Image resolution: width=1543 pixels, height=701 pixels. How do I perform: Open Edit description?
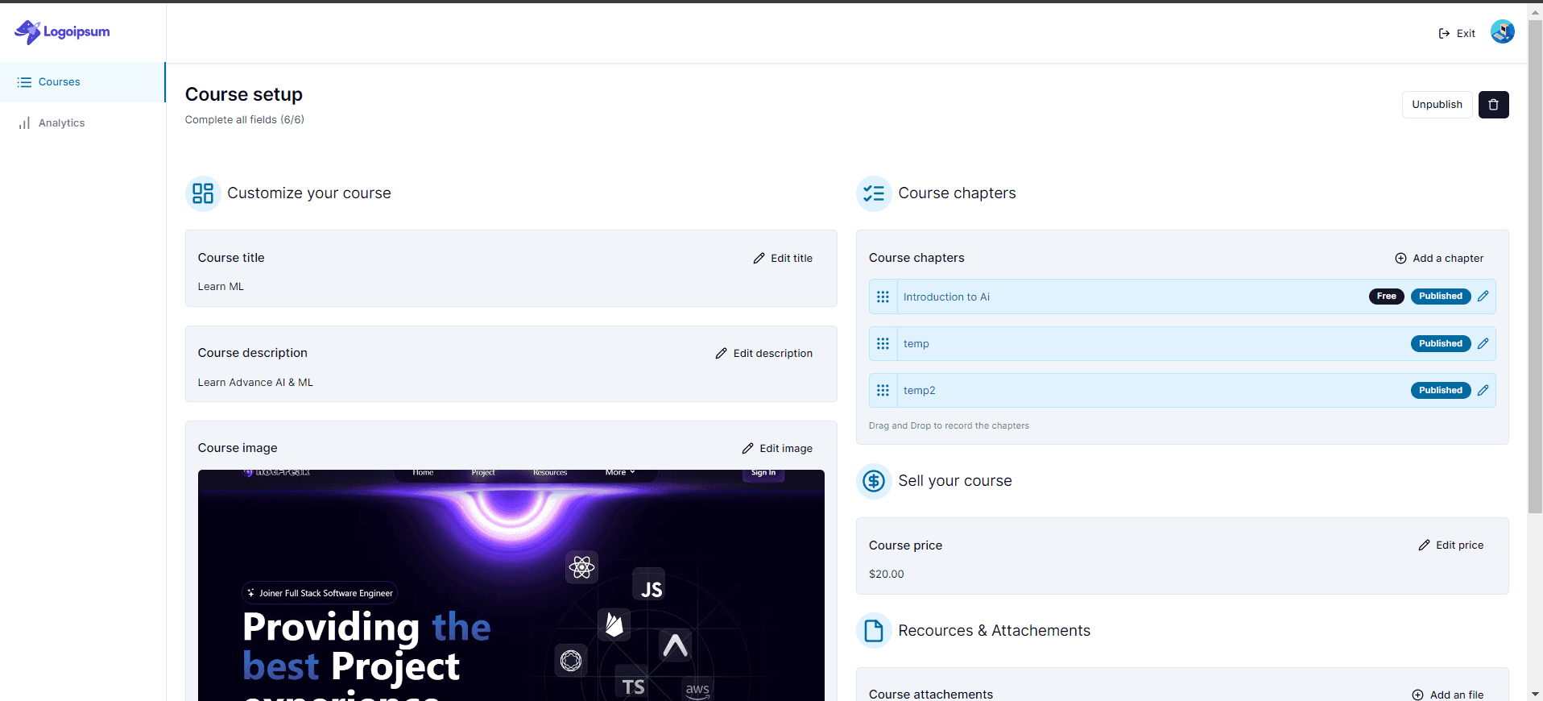(764, 354)
